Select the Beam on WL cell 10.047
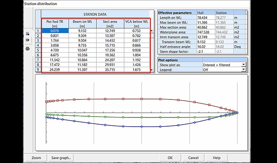277x163 pixels. 82,50
